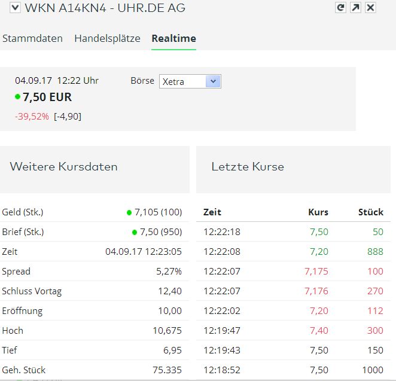This screenshot has width=396, height=381.
Task: Click the Schluss Vortag row label
Action: tap(32, 291)
